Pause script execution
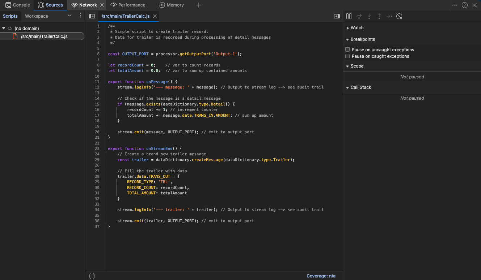Image resolution: width=481 pixels, height=280 pixels. pos(349,16)
